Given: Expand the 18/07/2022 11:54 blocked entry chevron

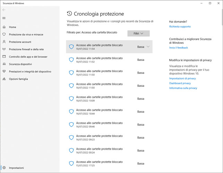Looking at the screenshot, I should (148, 46).
